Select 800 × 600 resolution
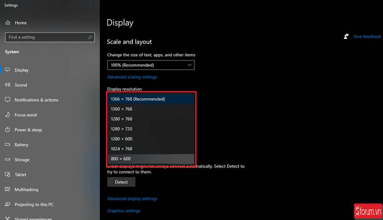The height and width of the screenshot is (220, 383). point(151,159)
